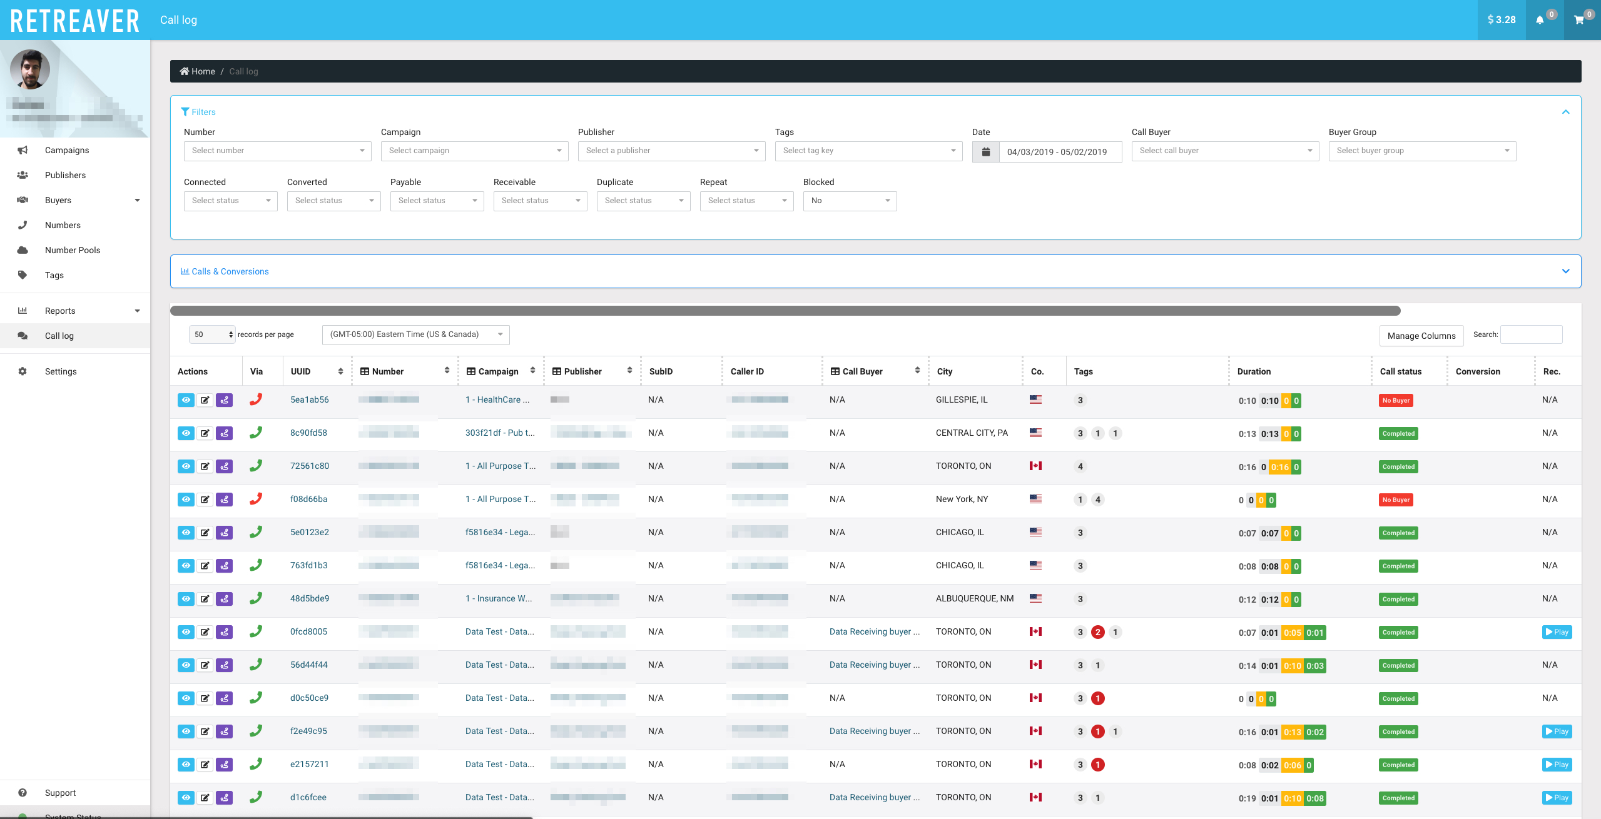Screen dimensions: 1601x819
Task: Click the Home icon in breadcrumb
Action: pyautogui.click(x=185, y=71)
